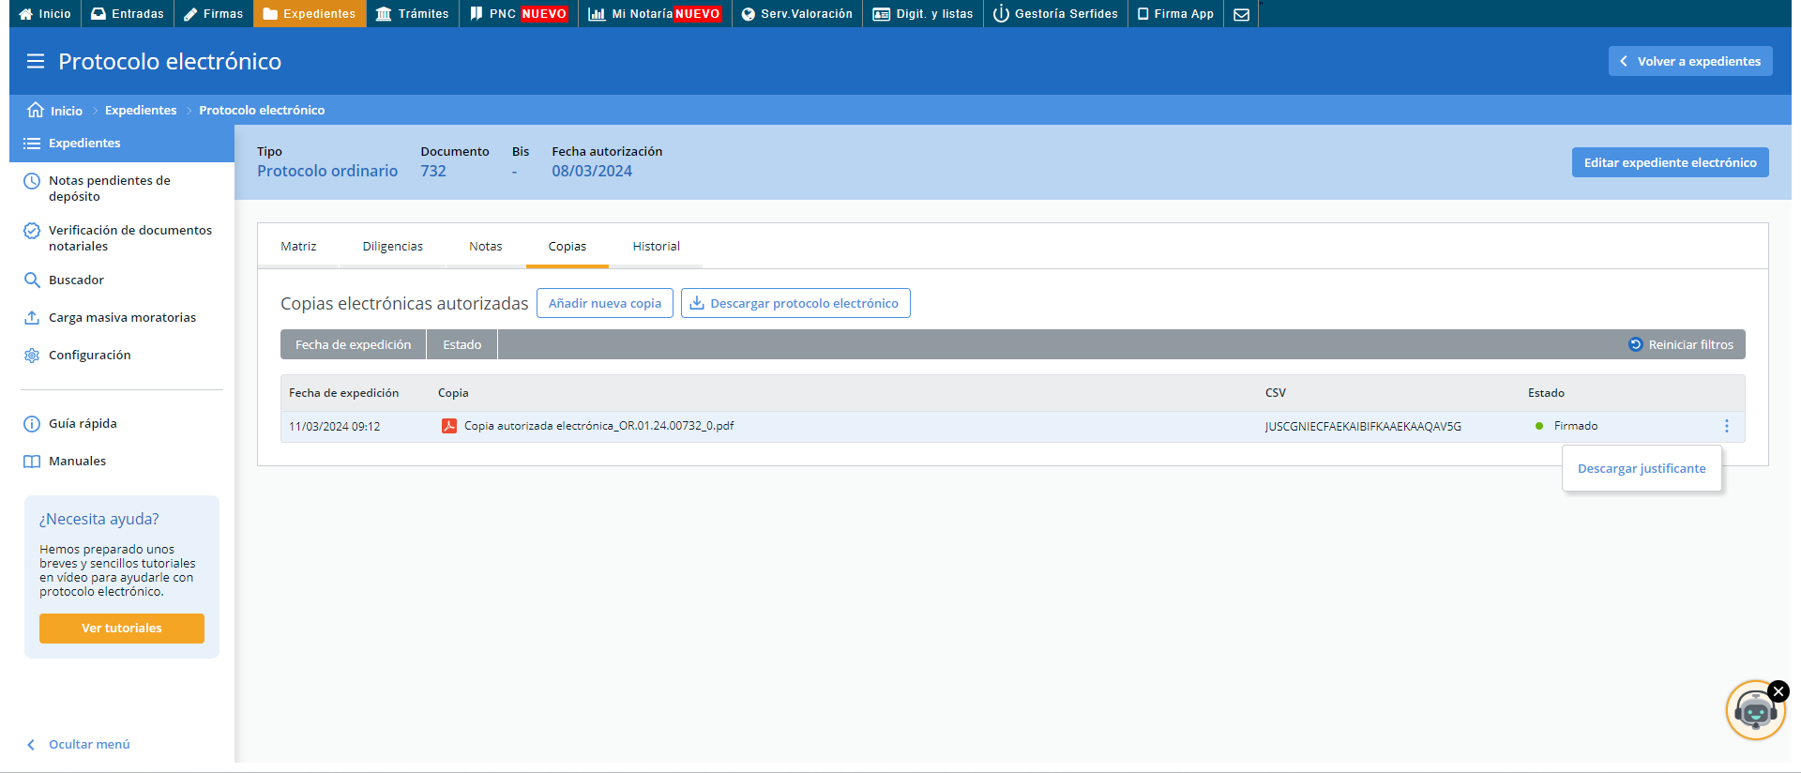Select Descargar justificante from the popup menu
The image size is (1801, 773).
(1642, 468)
